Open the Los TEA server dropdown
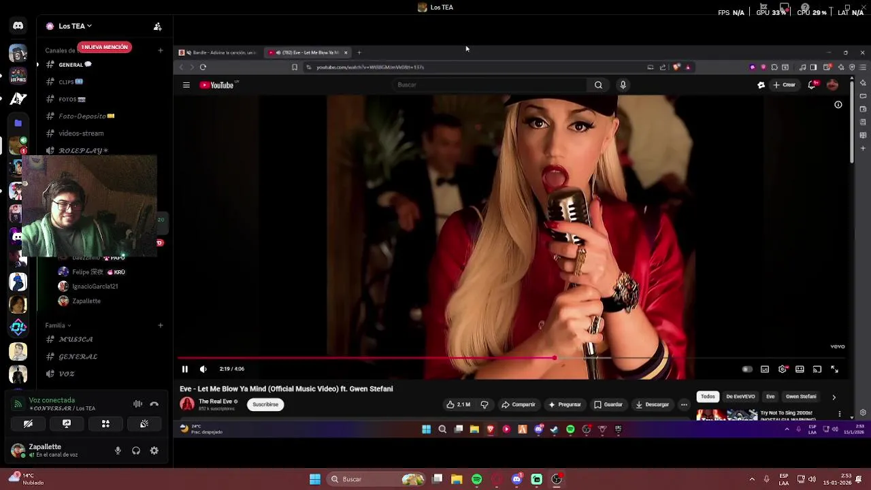 tap(75, 26)
